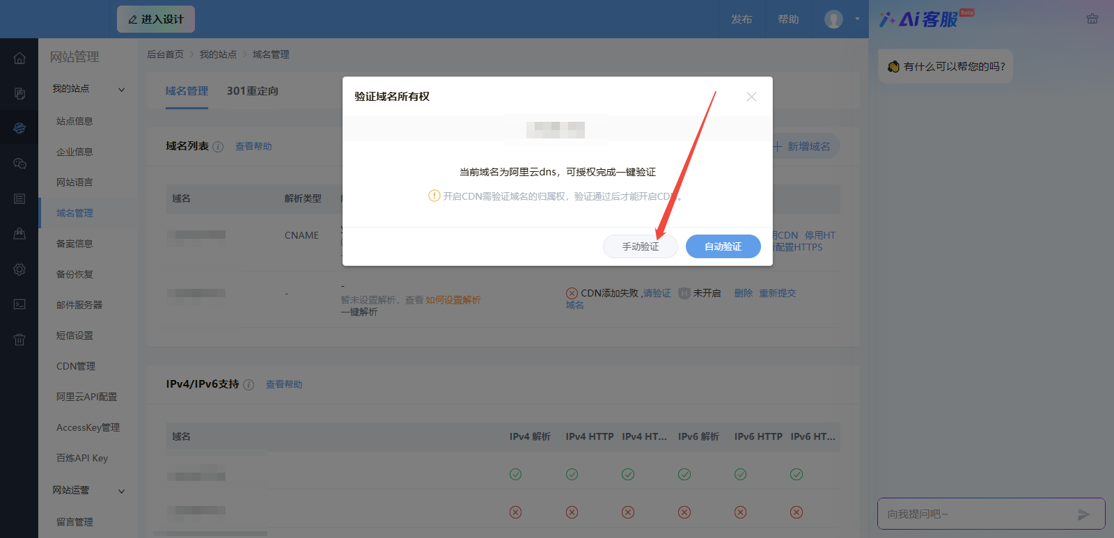Screen dimensions: 1114x538
Task: Open the list icon in left rail
Action: click(19, 199)
